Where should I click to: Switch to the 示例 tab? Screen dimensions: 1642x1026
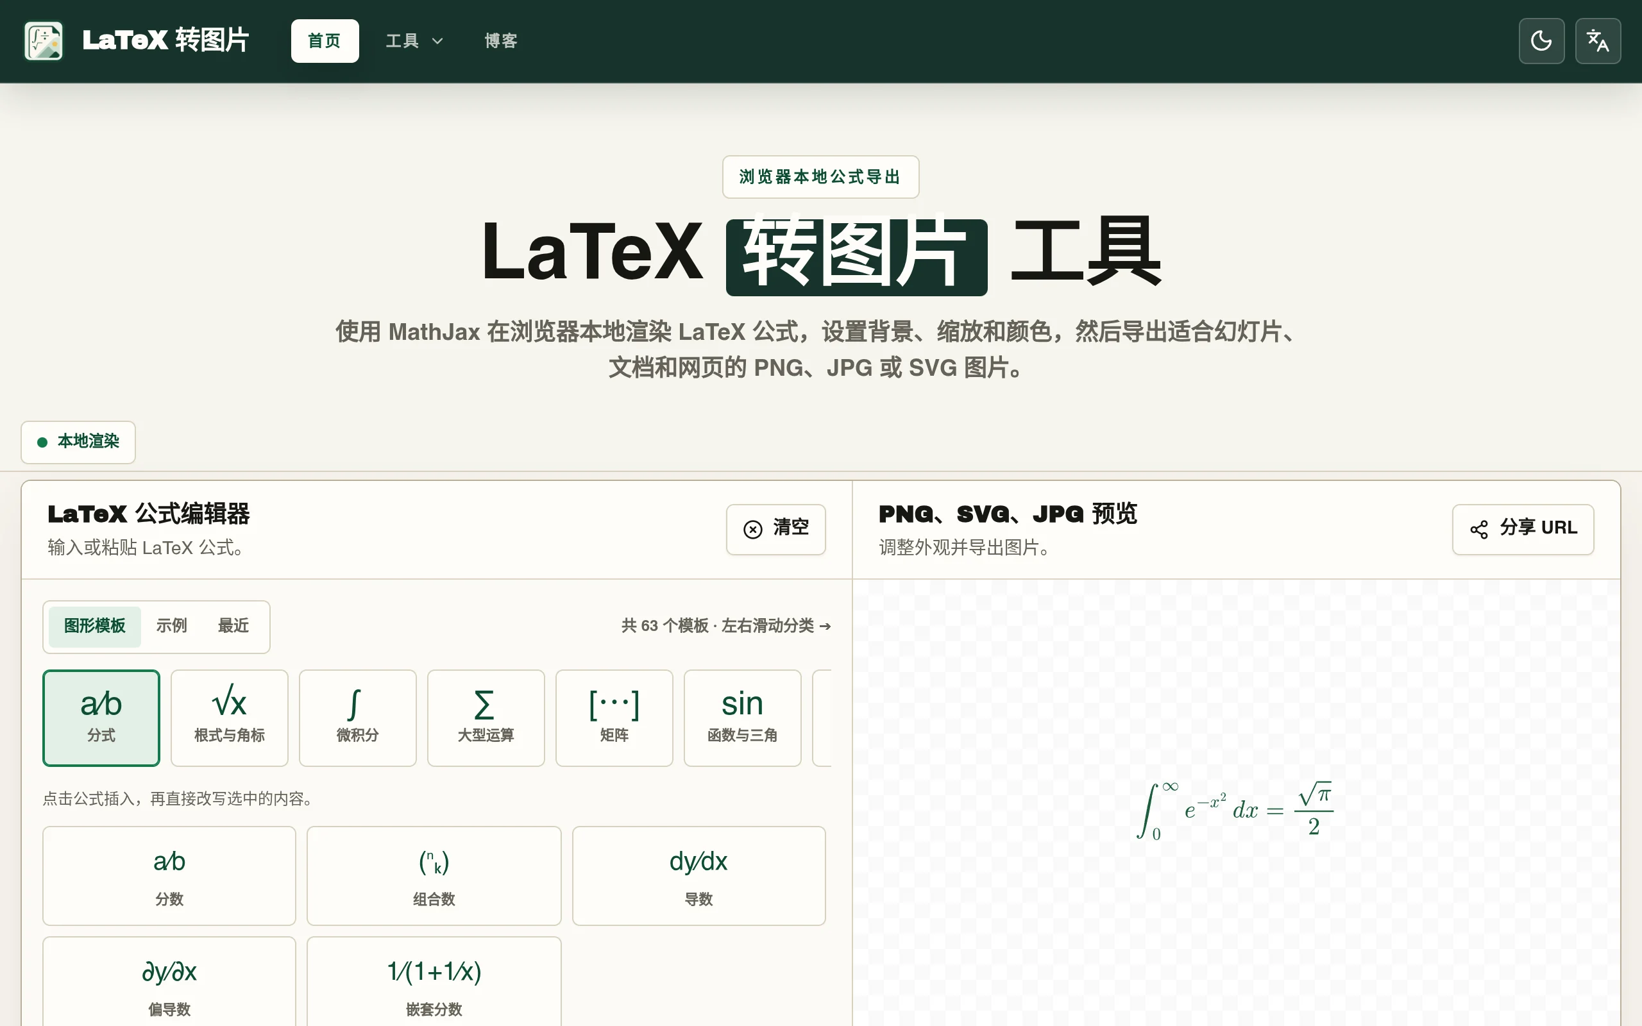[172, 626]
